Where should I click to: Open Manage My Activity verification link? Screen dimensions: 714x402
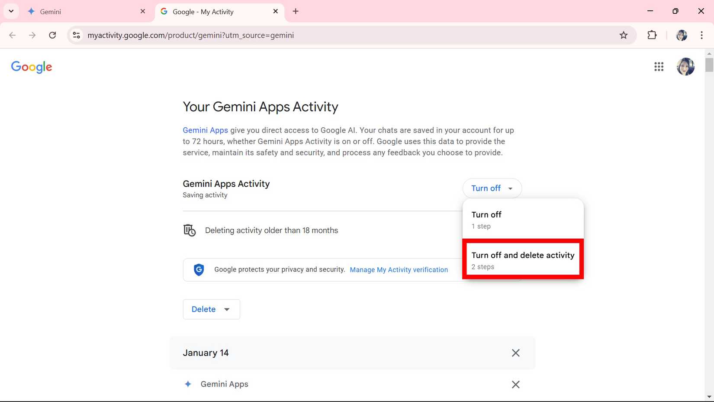pyautogui.click(x=399, y=270)
